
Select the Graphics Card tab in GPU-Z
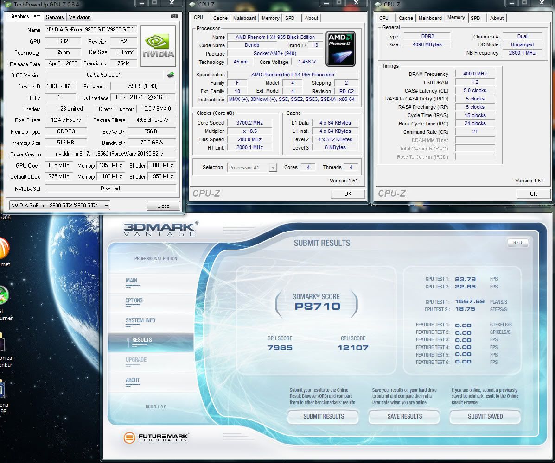tap(25, 16)
